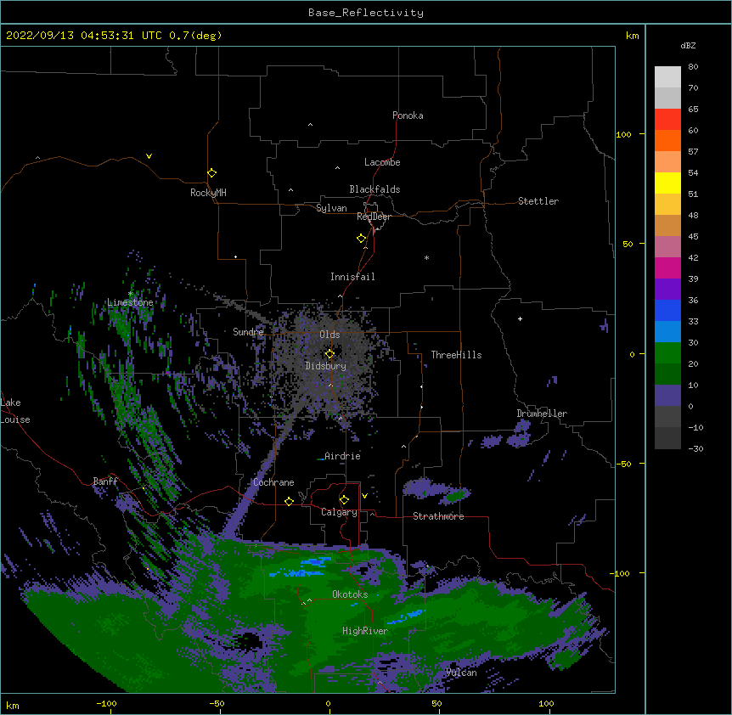Click the Calgary city label
The image size is (732, 715).
pyautogui.click(x=339, y=512)
